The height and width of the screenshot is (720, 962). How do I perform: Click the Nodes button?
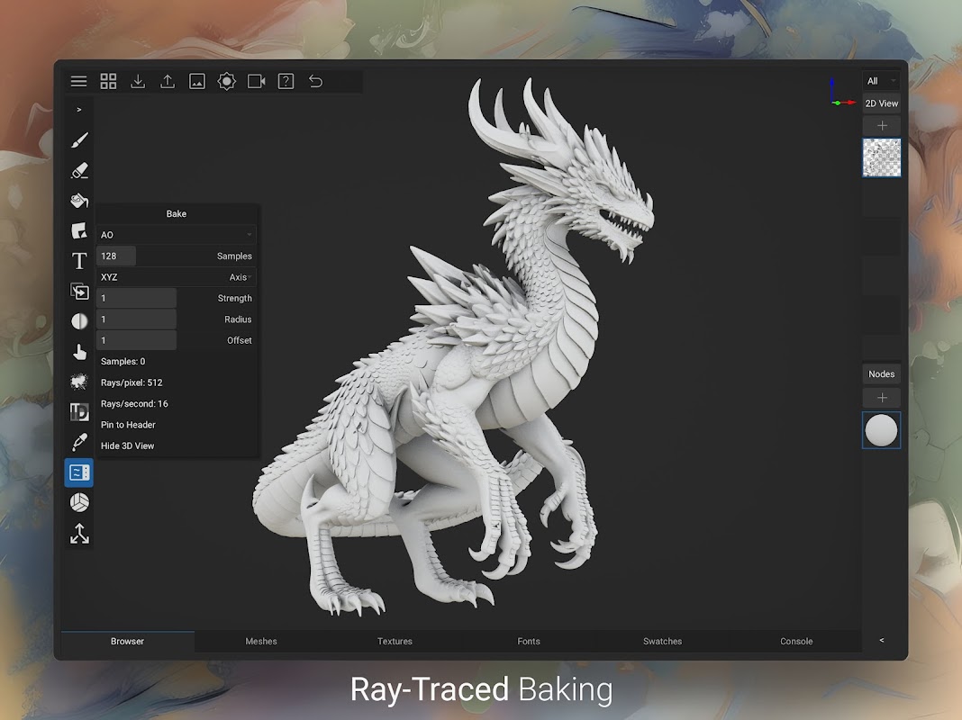tap(882, 373)
